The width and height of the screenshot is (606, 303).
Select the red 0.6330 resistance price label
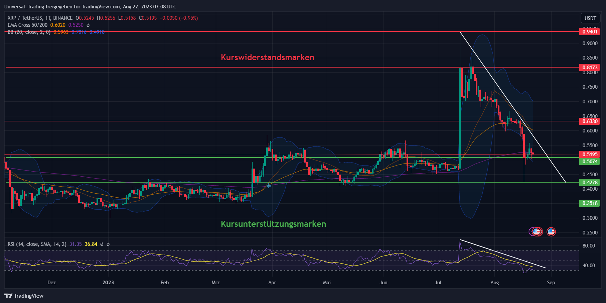pyautogui.click(x=590, y=121)
